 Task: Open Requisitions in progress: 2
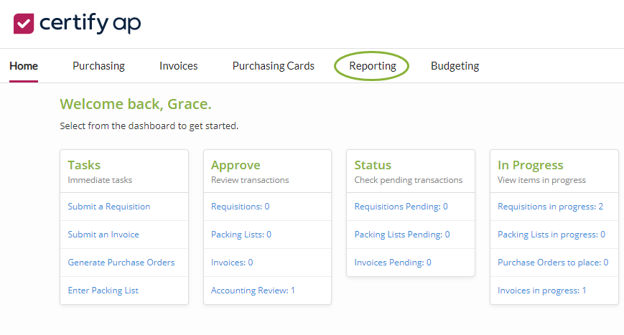point(550,207)
